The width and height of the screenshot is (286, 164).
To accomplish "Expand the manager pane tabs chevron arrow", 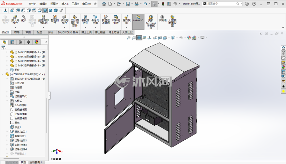I will [x=46, y=42].
